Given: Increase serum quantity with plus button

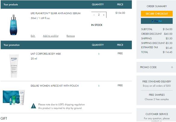Looking at the screenshot, I should click(104, 15).
